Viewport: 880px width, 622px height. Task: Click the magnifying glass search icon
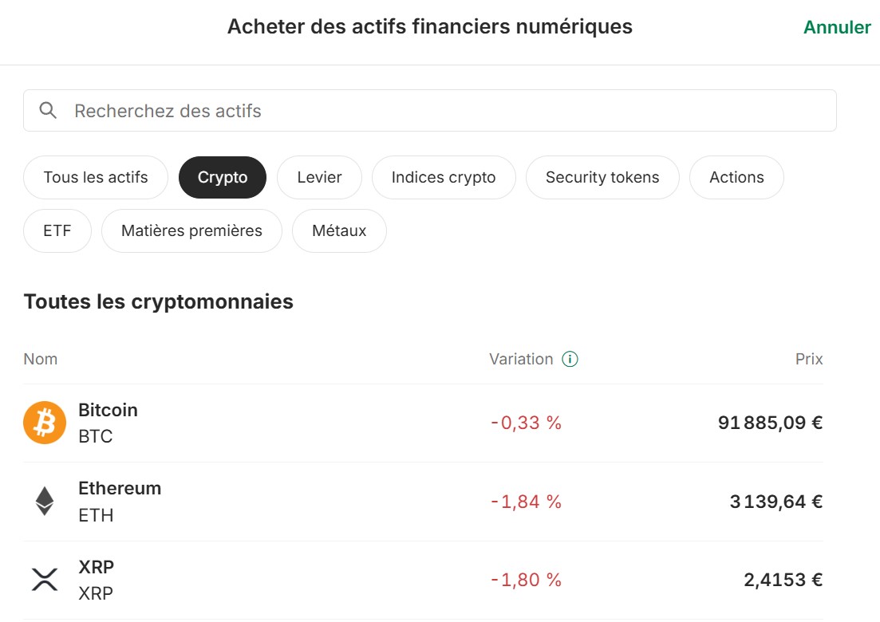48,110
